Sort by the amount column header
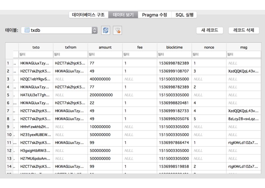265x188 pixels. [x=105, y=47]
